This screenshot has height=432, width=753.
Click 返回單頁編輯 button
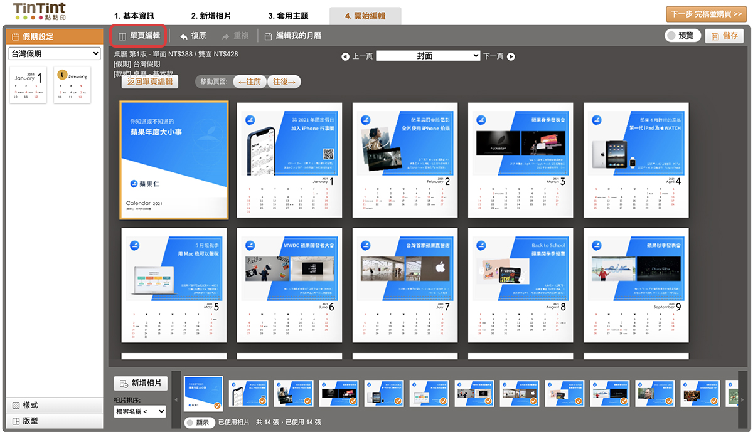point(149,82)
